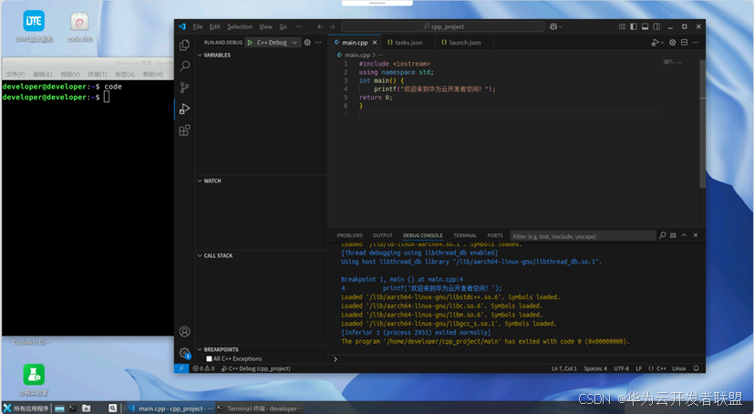Open the Edit menu
The image size is (754, 414).
pos(215,26)
